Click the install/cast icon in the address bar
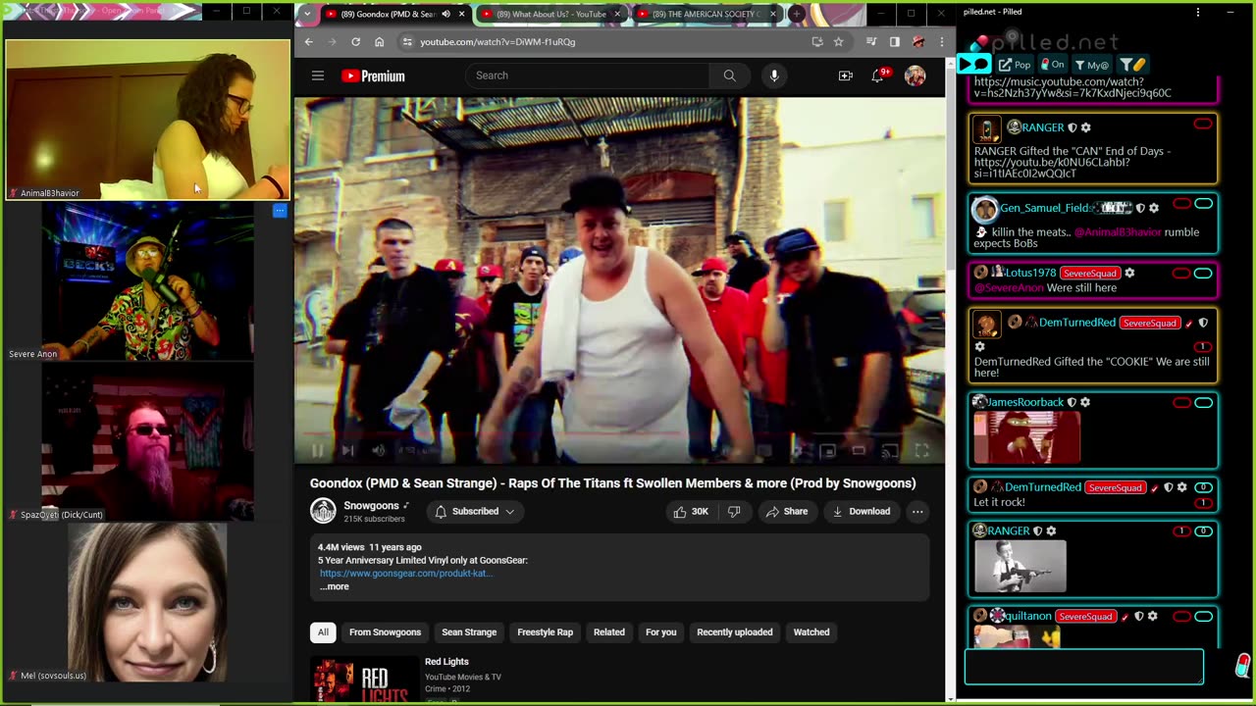The height and width of the screenshot is (706, 1256). point(817,42)
